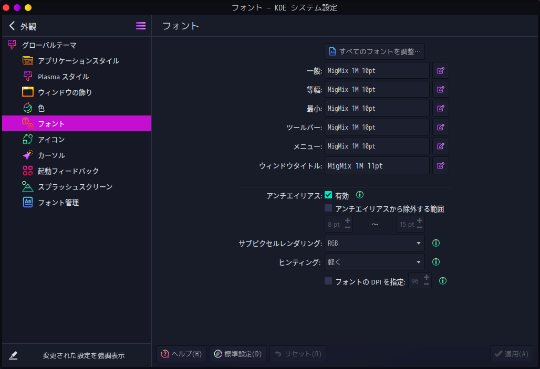The height and width of the screenshot is (369, 540).
Task: Click the スプラッシュスクリーン icon
Action: [x=27, y=186]
